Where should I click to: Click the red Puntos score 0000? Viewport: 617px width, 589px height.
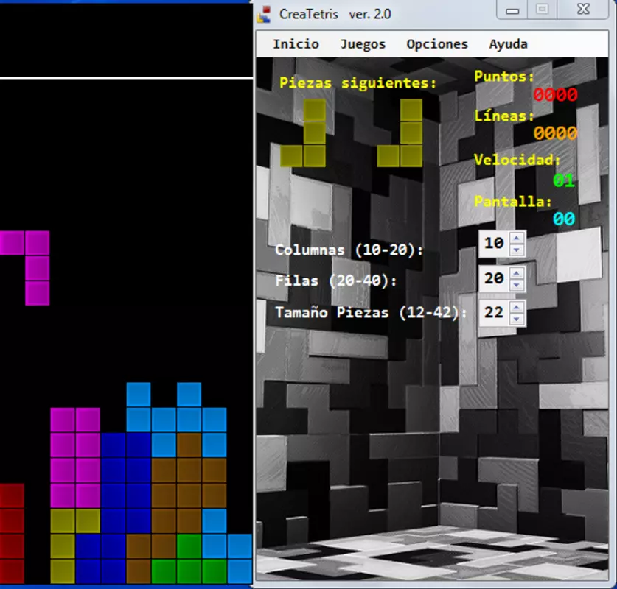click(x=555, y=94)
